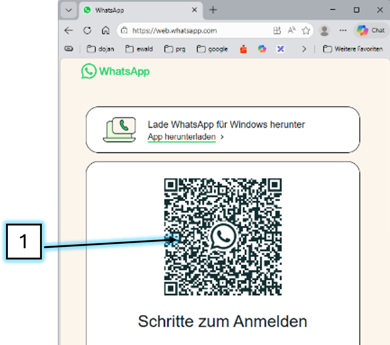The image size is (390, 345).
Task: Open the Copilot Chat button
Action: point(371,31)
